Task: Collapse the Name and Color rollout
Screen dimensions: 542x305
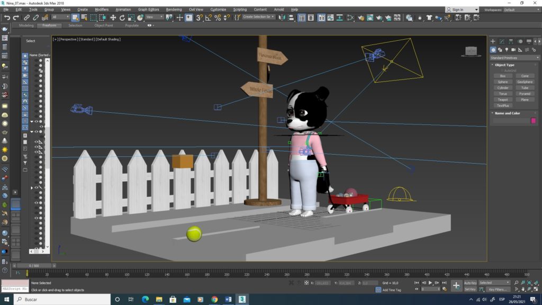Action: (507, 113)
